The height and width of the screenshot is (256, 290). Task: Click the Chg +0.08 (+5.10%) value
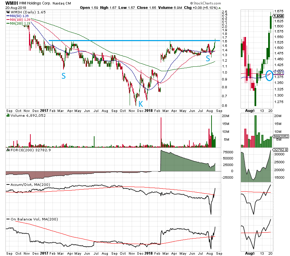(x=201, y=8)
